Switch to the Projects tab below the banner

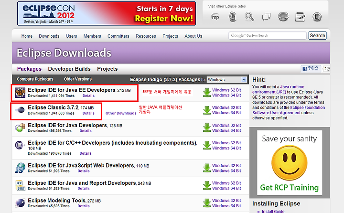(x=107, y=69)
